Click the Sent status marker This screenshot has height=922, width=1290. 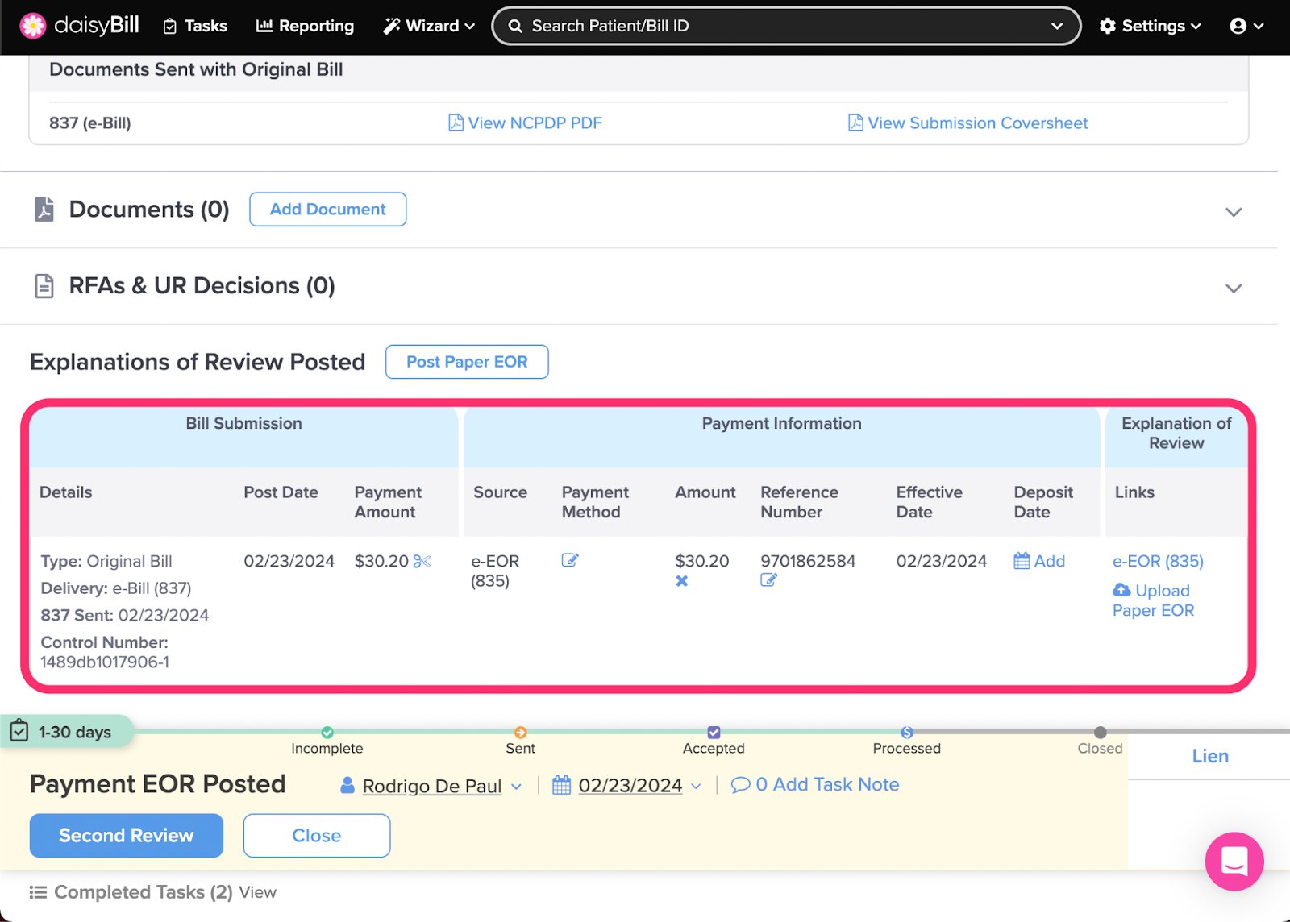click(x=521, y=733)
